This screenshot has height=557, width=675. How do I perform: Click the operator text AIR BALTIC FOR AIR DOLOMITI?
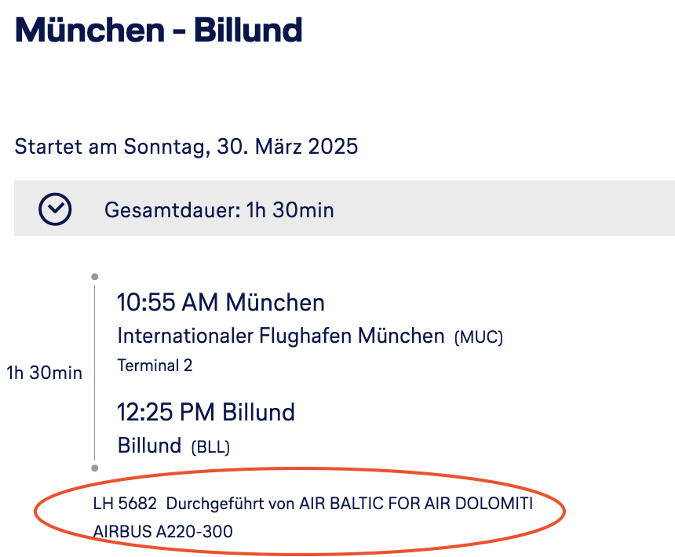click(x=416, y=504)
